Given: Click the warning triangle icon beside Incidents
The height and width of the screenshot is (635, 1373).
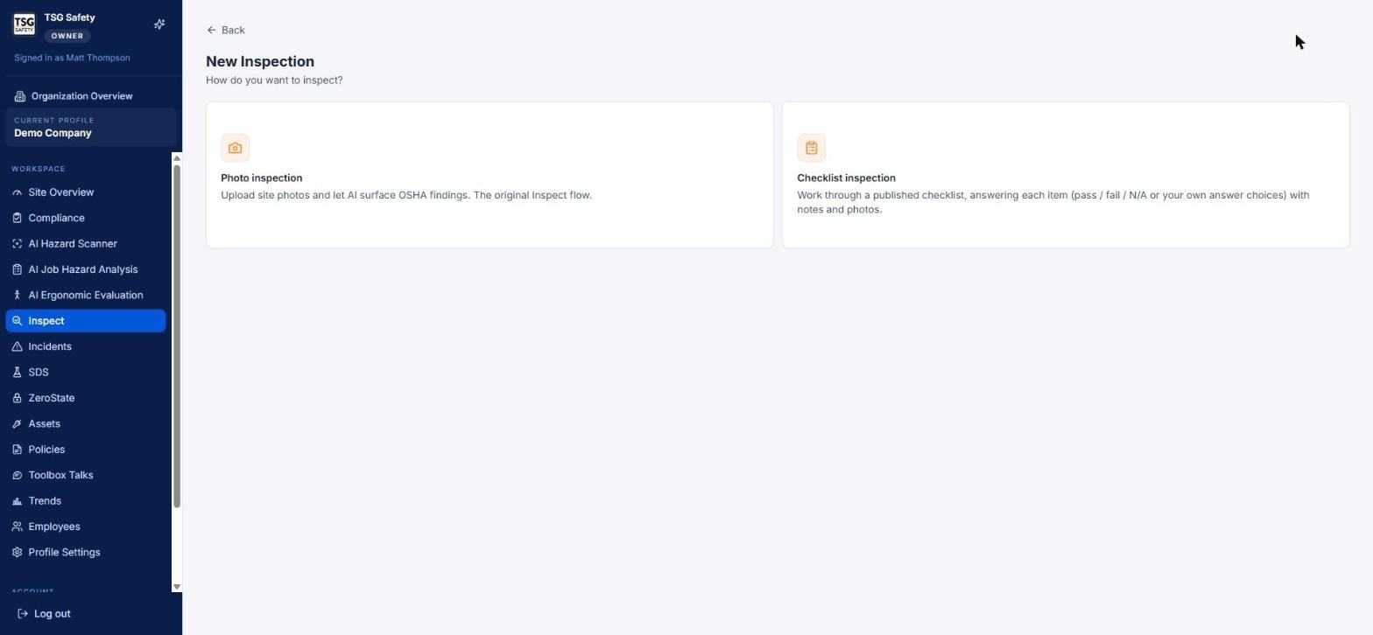Looking at the screenshot, I should point(17,347).
